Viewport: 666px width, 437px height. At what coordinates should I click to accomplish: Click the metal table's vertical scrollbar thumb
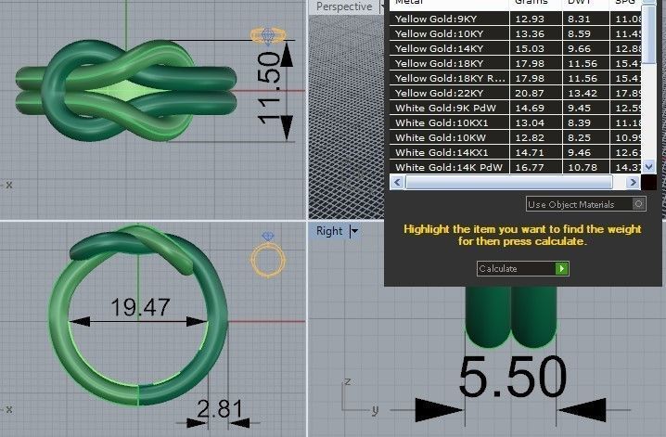pyautogui.click(x=648, y=34)
